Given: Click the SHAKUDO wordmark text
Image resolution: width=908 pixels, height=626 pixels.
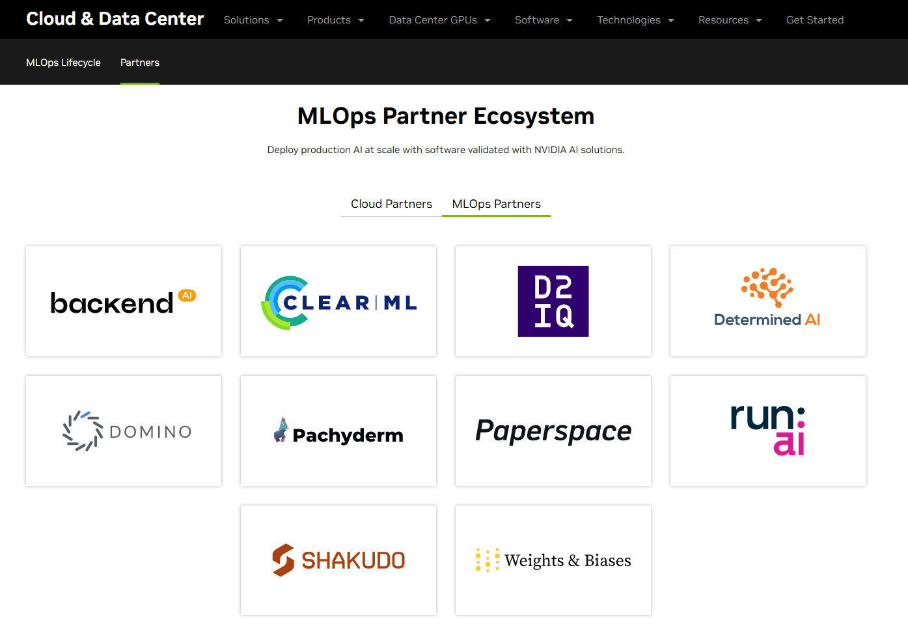Looking at the screenshot, I should coord(353,560).
